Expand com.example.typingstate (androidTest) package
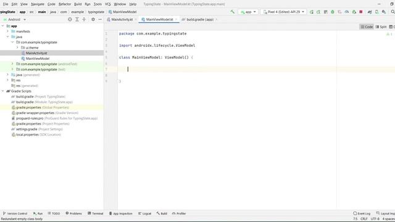Image resolution: width=395 pixels, height=222 pixels. point(12,64)
